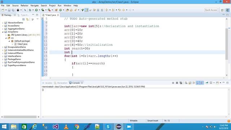Click the Back navigation arrow icon

(123, 10)
